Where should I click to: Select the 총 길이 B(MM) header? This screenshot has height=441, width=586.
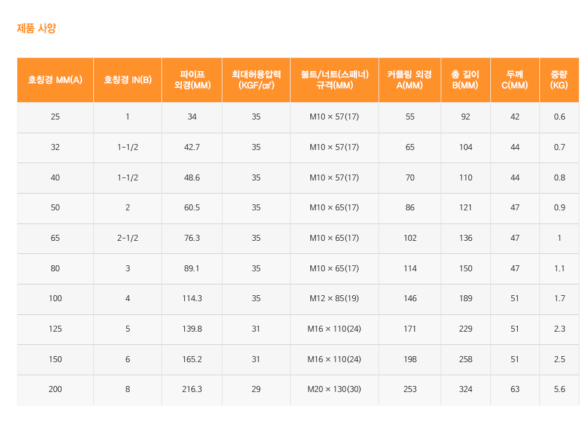[465, 80]
